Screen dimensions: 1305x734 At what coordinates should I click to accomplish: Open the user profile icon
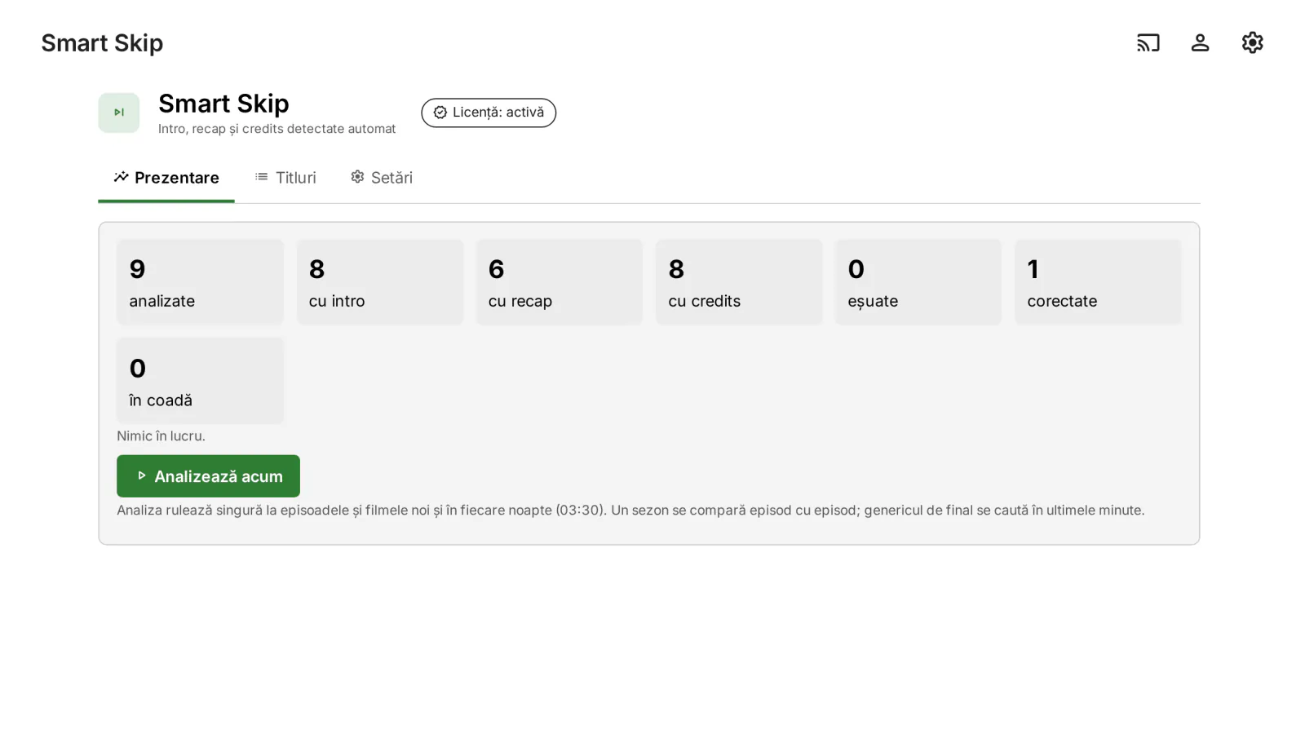click(1200, 42)
